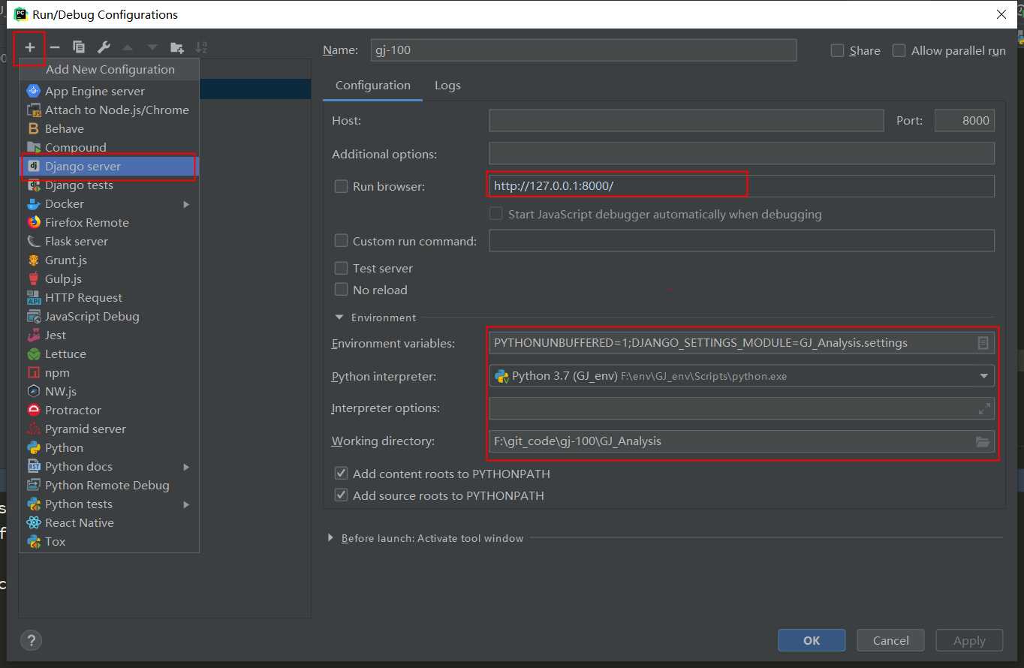Image resolution: width=1024 pixels, height=668 pixels.
Task: Move configuration down arrow icon
Action: (152, 48)
